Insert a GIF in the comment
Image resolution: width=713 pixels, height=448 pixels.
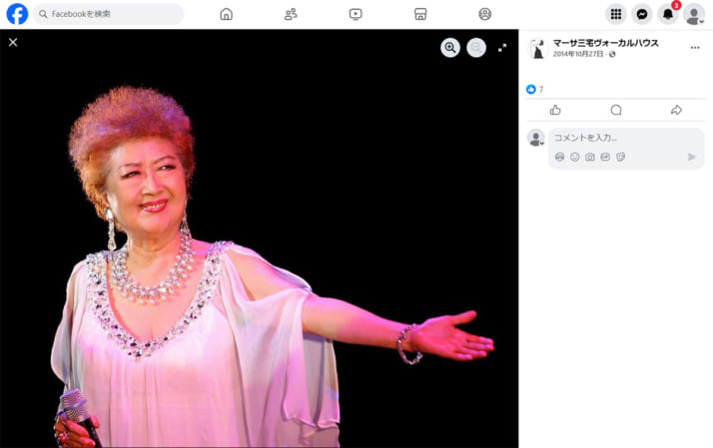(x=605, y=157)
